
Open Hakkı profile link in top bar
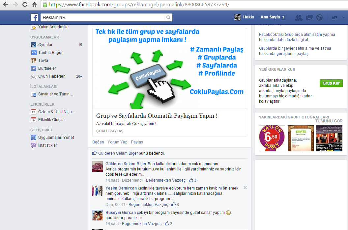point(248,17)
